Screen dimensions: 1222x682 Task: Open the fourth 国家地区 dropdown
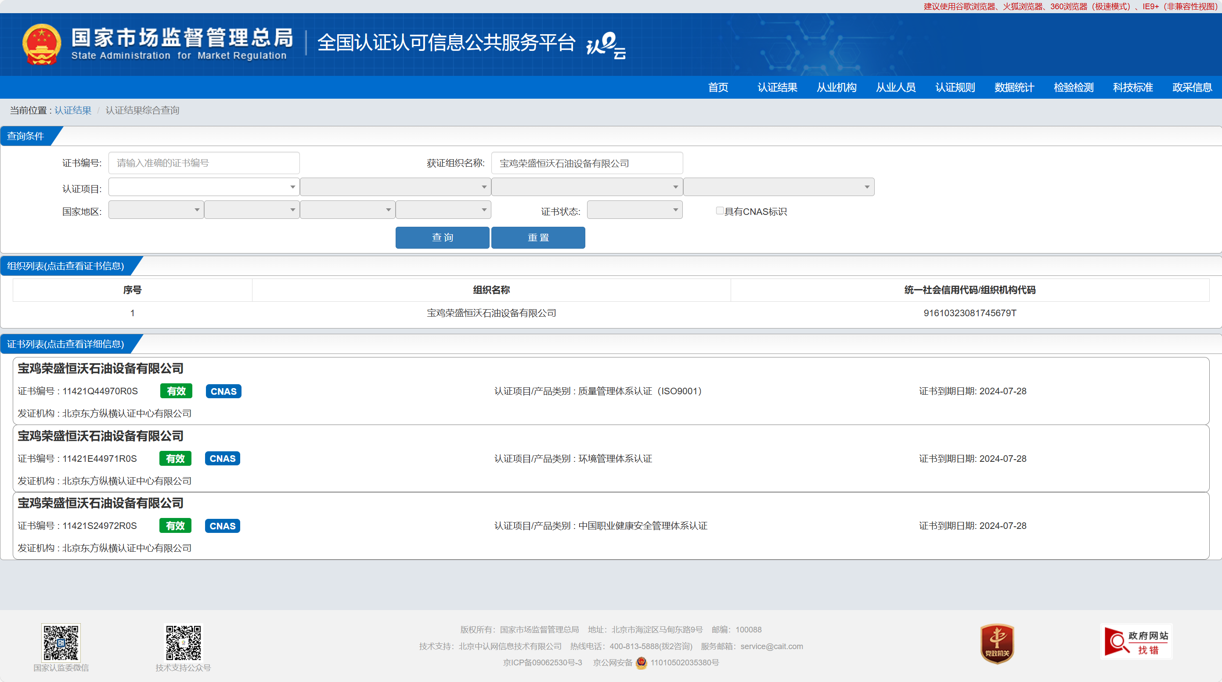pyautogui.click(x=443, y=210)
